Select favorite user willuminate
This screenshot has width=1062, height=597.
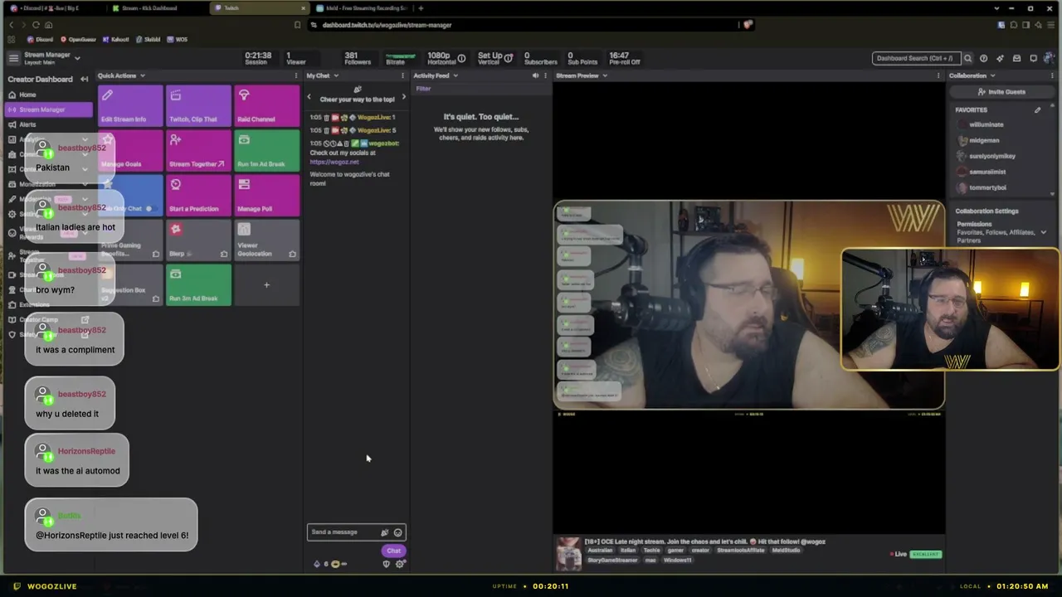(x=986, y=124)
